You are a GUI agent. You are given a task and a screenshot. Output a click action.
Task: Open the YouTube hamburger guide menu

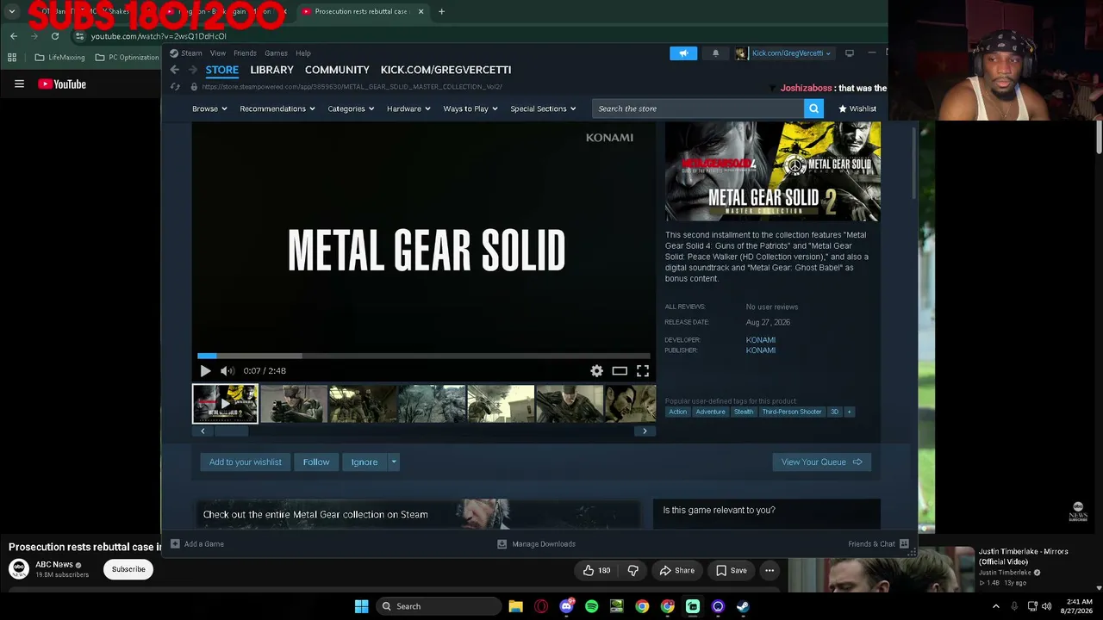[x=19, y=84]
